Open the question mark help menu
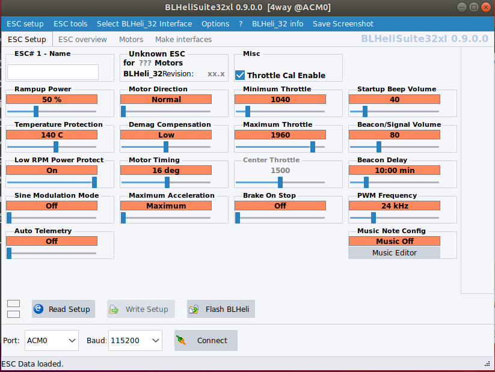The image size is (495, 372). (x=241, y=24)
